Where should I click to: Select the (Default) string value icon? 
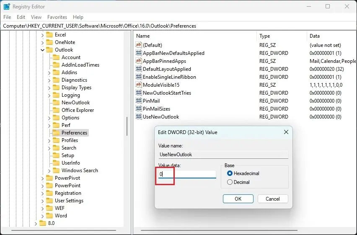click(x=138, y=45)
